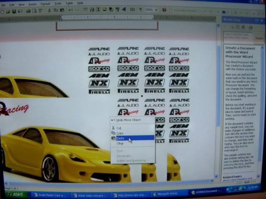
Task: Open the File menu
Action: point(3,5)
